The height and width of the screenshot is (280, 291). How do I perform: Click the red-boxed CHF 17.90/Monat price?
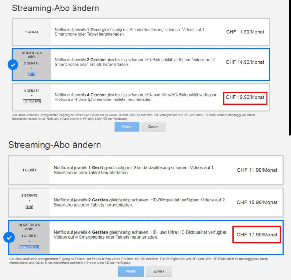coord(257,235)
